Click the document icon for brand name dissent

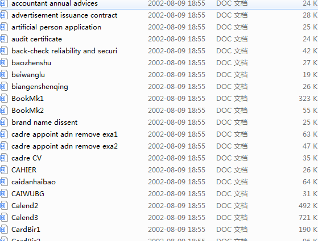(x=3, y=122)
